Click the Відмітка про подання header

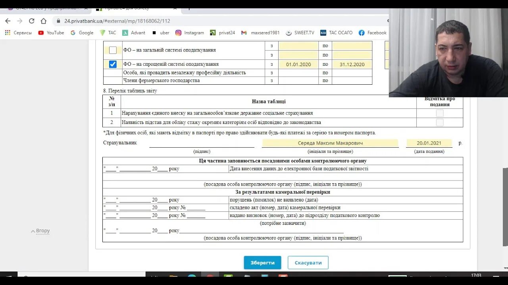[x=440, y=101]
